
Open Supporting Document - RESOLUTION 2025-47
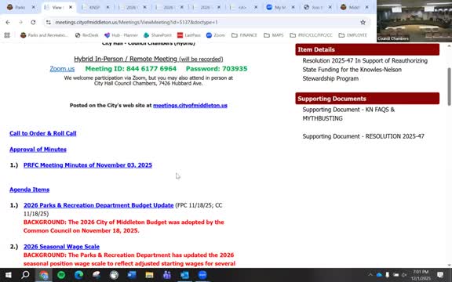tap(363, 136)
